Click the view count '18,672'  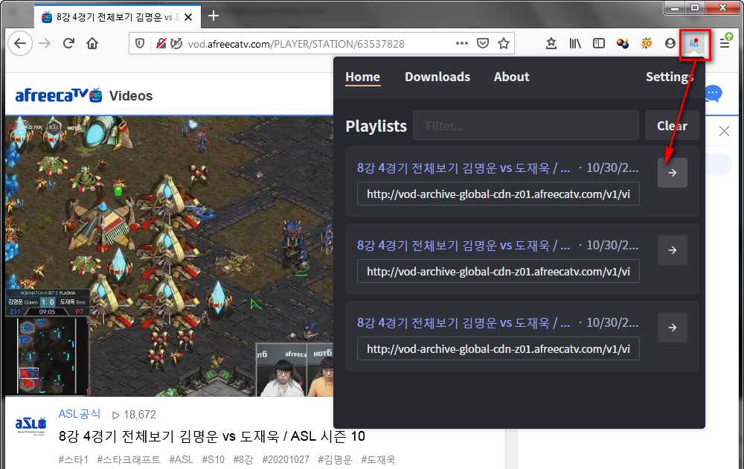pyautogui.click(x=140, y=415)
